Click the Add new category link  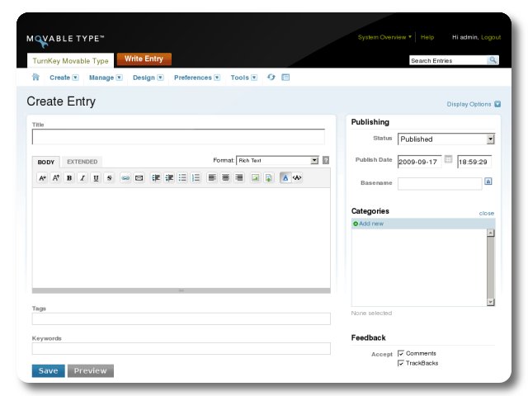[x=370, y=224]
